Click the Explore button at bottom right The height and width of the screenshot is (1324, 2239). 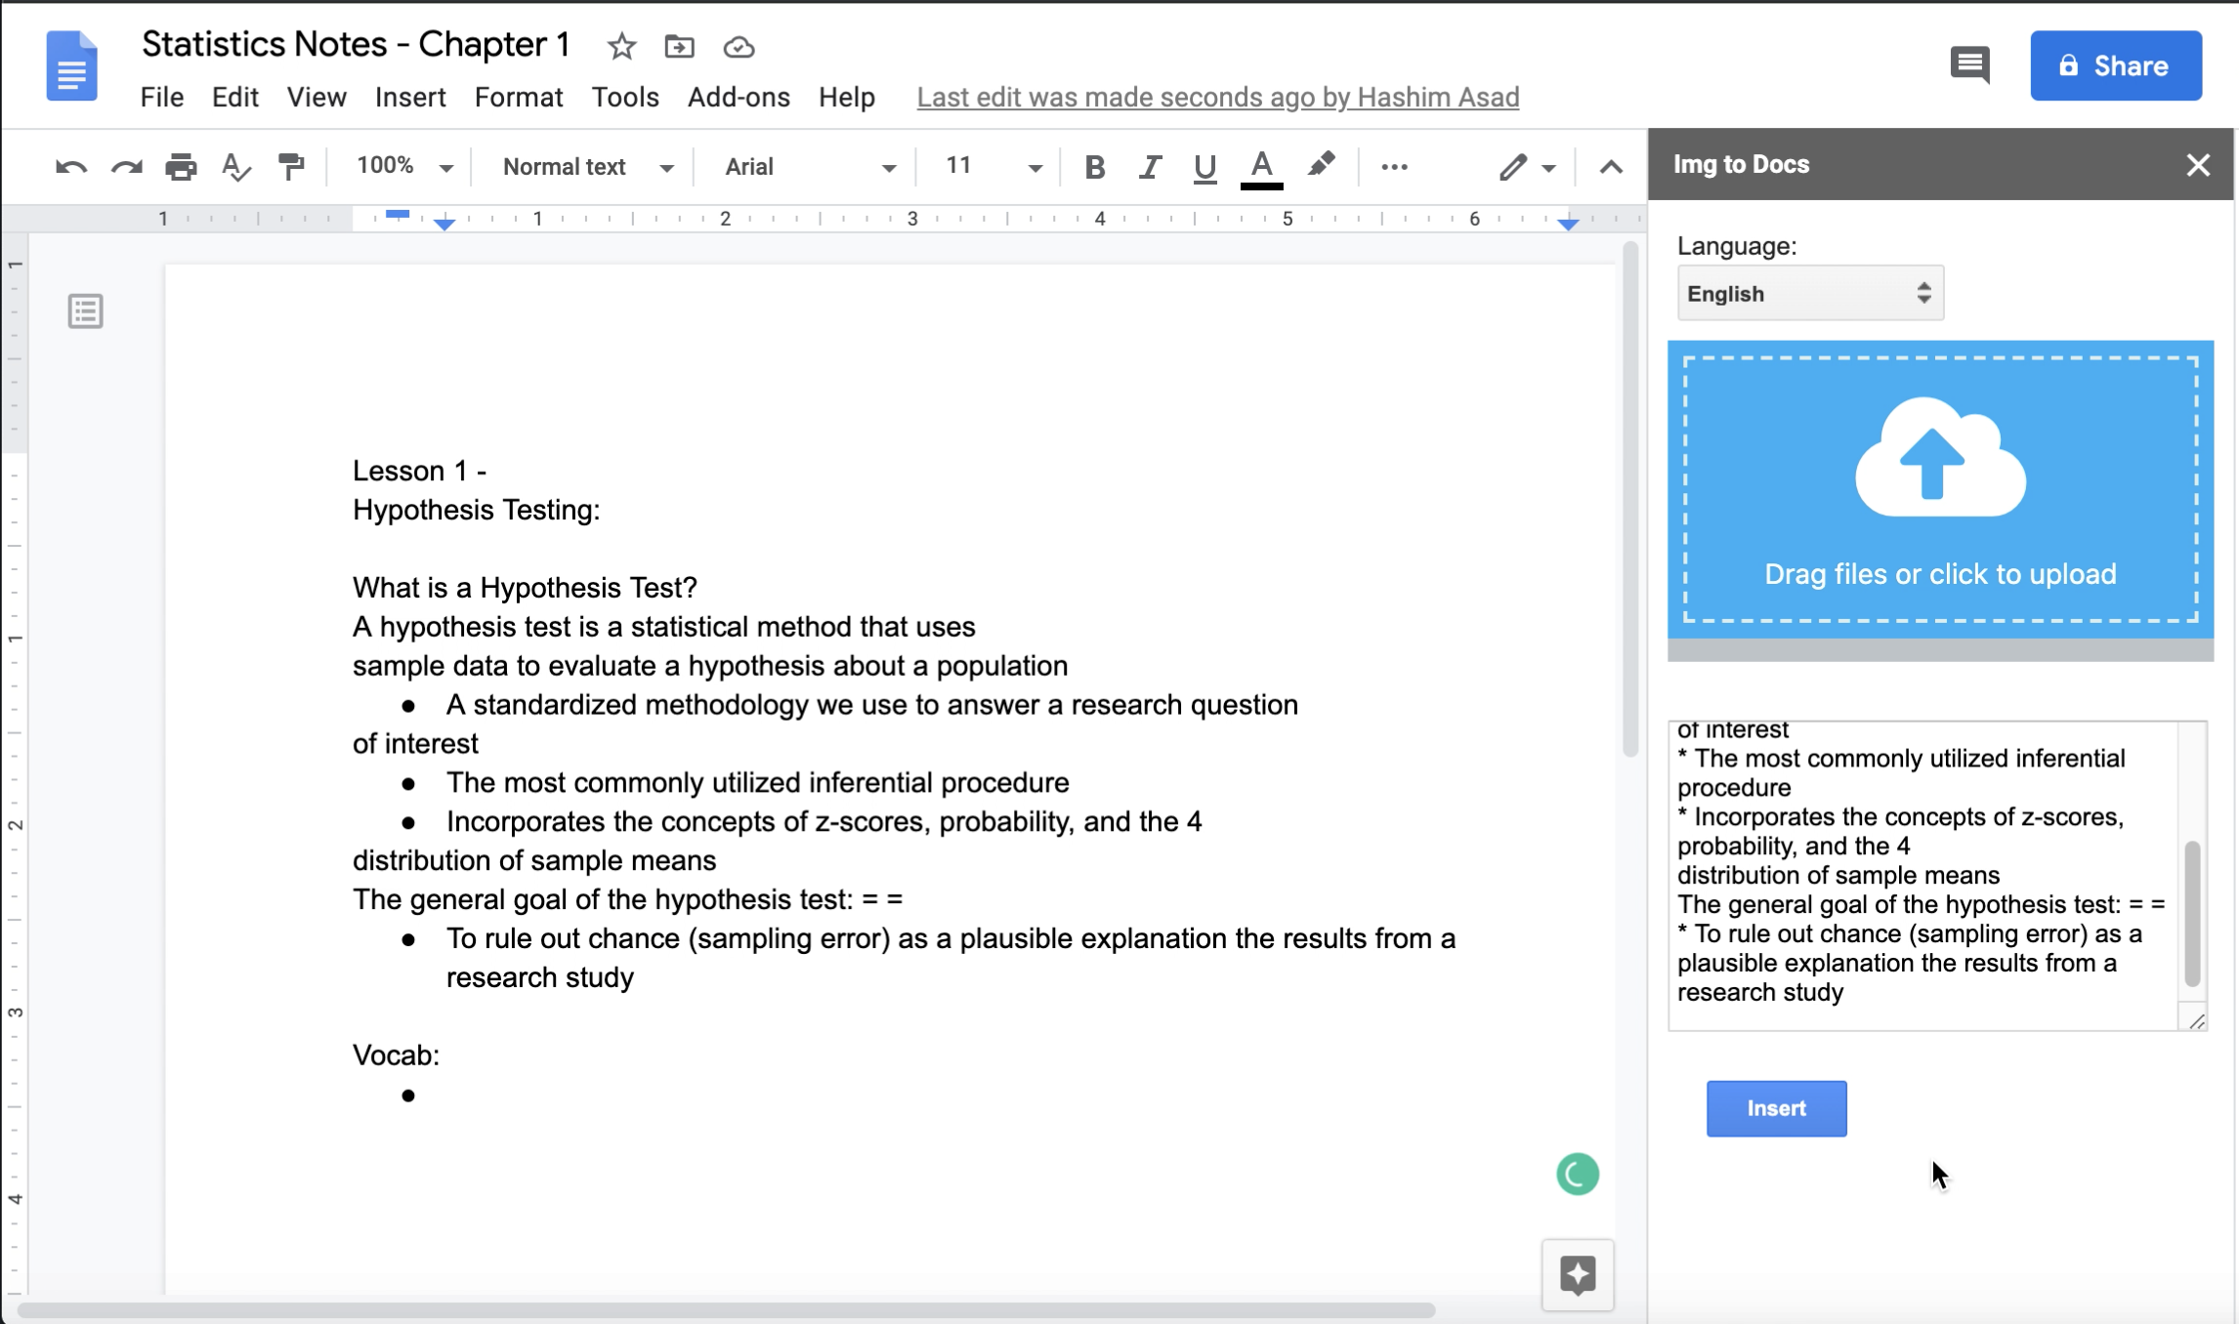pos(1578,1274)
